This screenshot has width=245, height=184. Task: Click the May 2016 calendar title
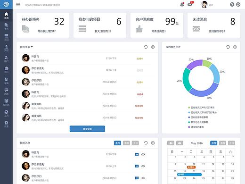pyautogui.click(x=196, y=143)
